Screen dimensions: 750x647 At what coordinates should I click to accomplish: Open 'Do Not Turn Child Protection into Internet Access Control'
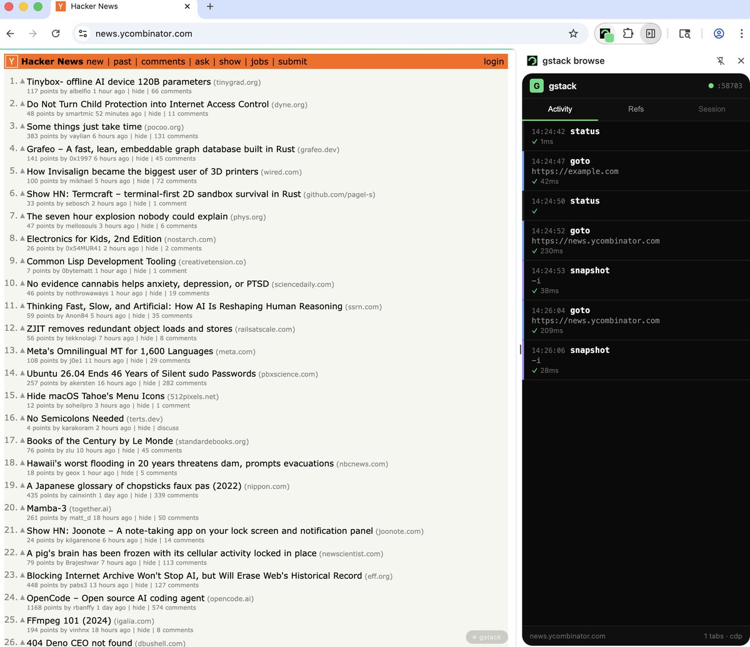pyautogui.click(x=147, y=104)
